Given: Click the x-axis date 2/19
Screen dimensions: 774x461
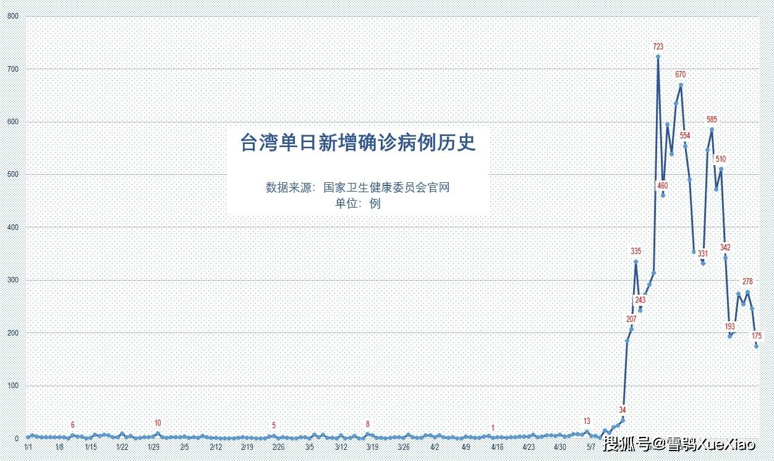Looking at the screenshot, I should [x=247, y=446].
